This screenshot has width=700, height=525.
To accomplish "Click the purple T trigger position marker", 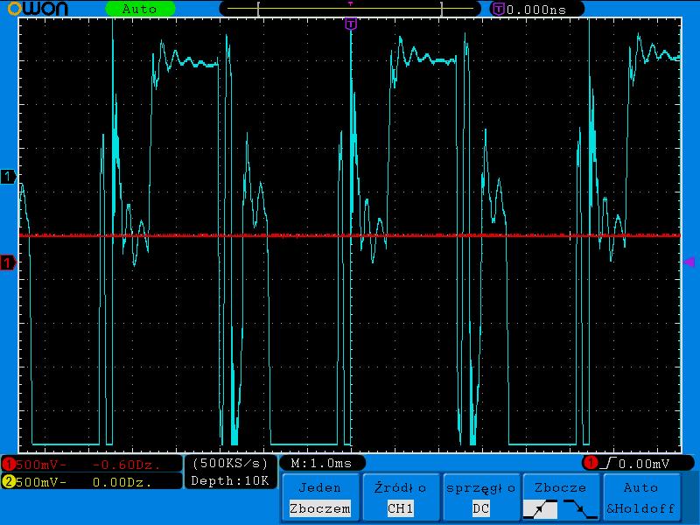I will tap(351, 24).
